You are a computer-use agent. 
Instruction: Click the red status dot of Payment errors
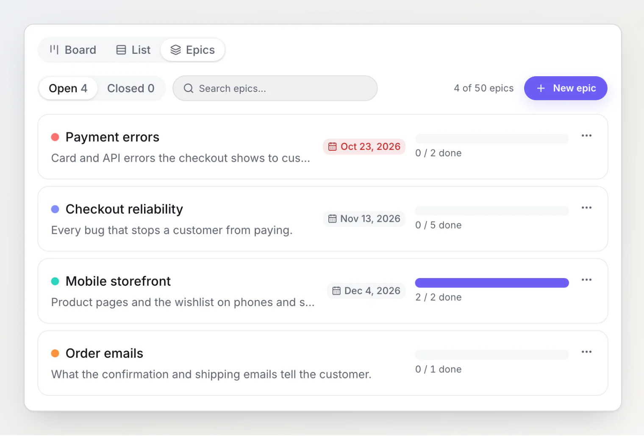point(55,137)
